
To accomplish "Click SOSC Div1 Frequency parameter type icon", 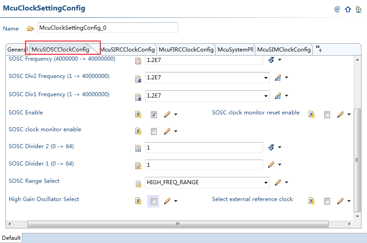I will pos(138,98).
